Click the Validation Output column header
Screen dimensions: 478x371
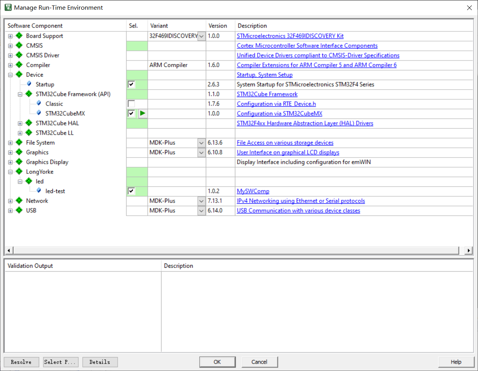83,266
